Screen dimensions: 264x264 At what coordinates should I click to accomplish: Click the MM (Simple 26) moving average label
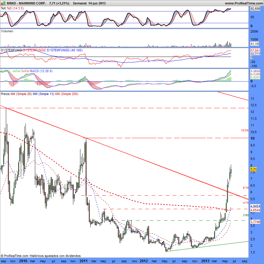coord(21,94)
